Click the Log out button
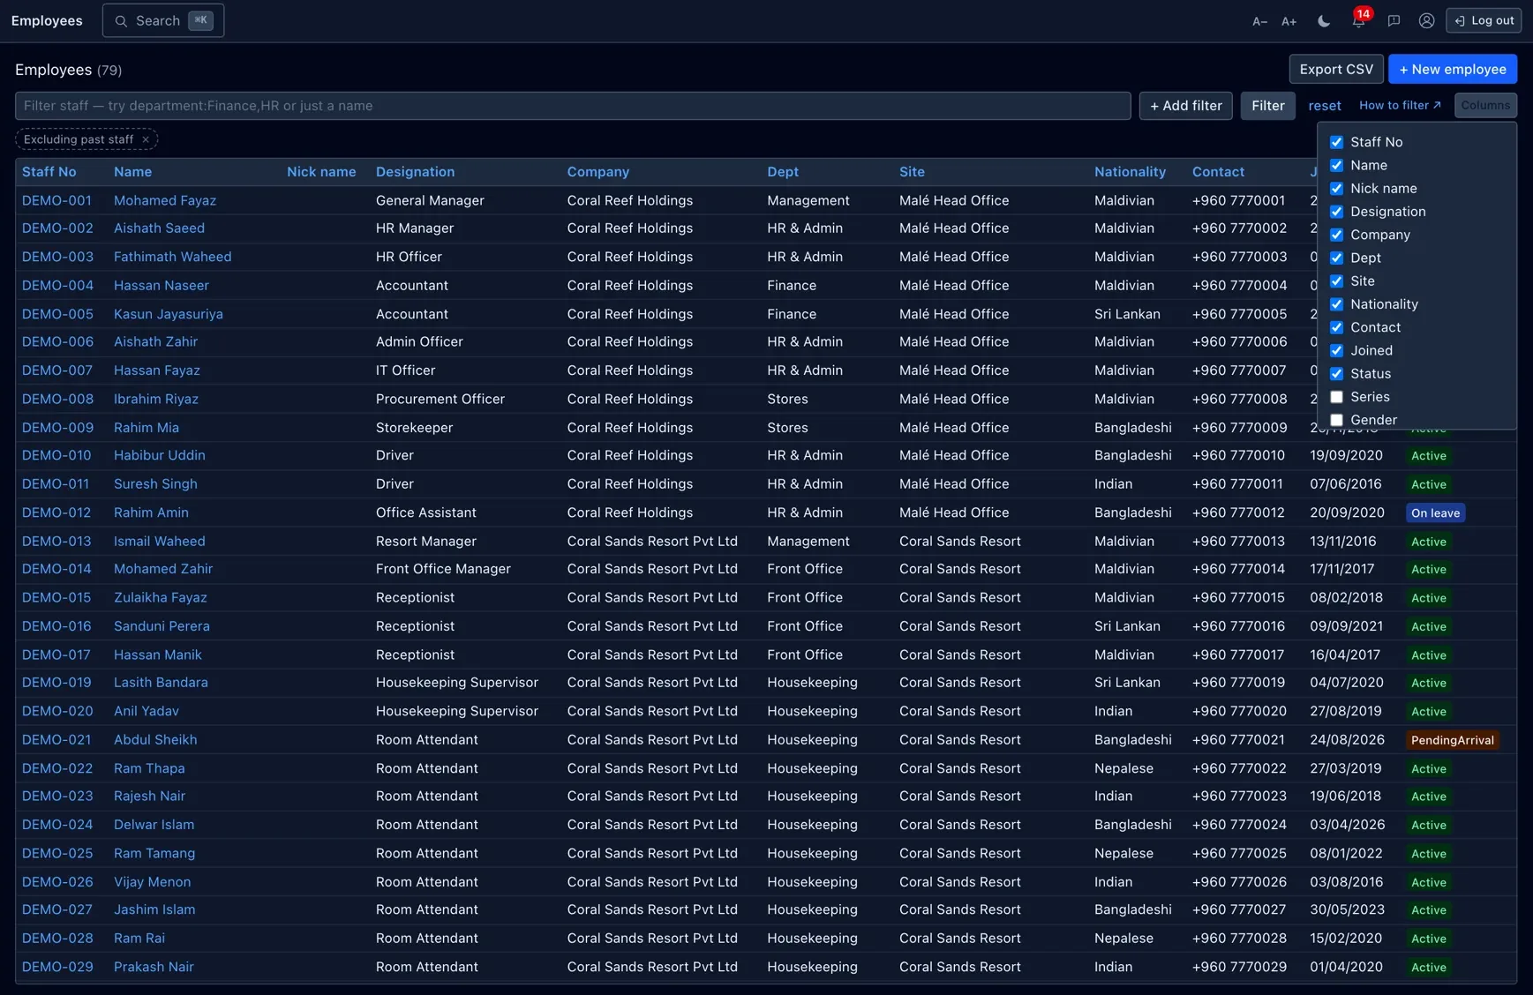1533x995 pixels. pyautogui.click(x=1483, y=20)
